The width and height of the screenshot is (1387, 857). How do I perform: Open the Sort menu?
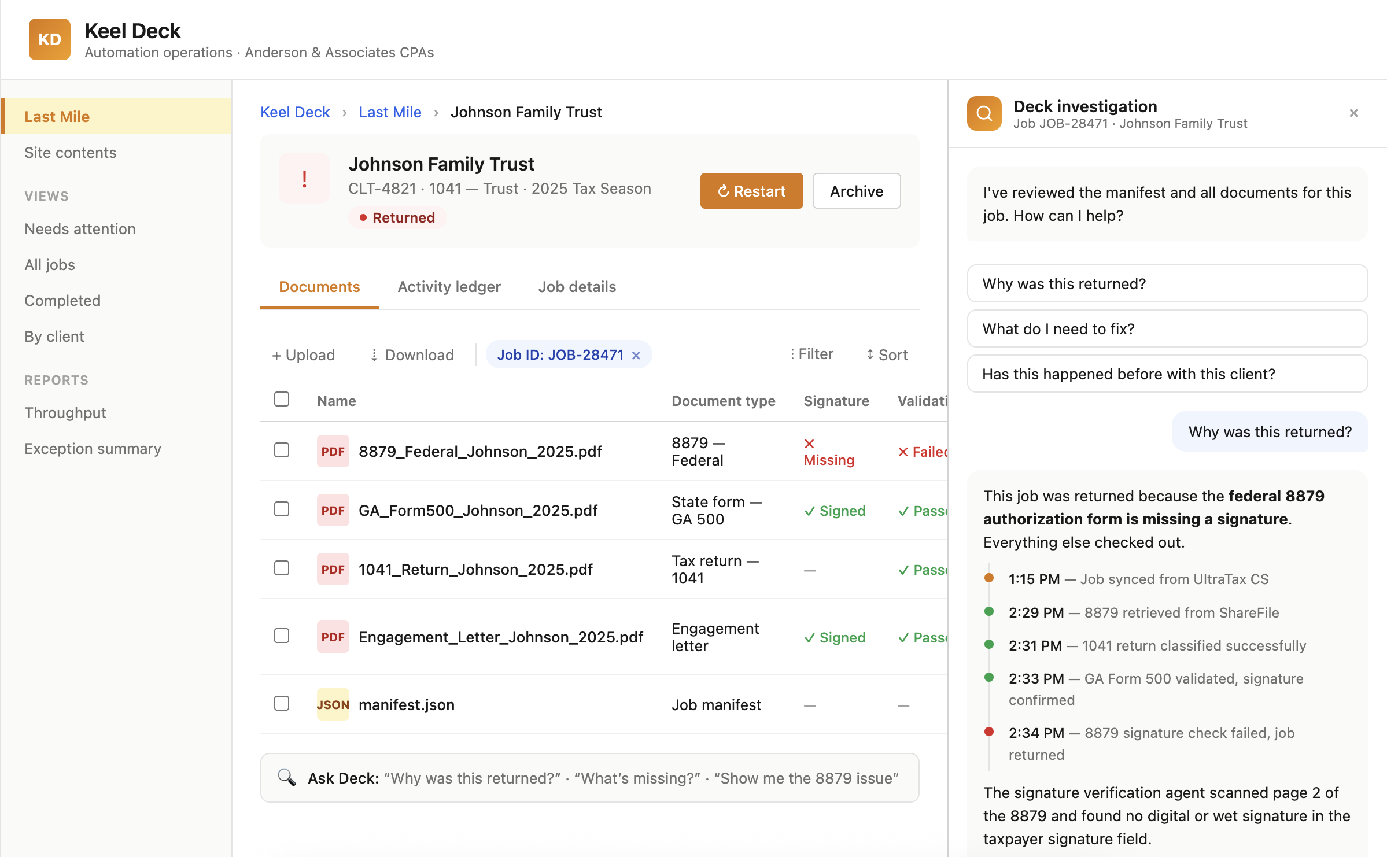coord(886,355)
